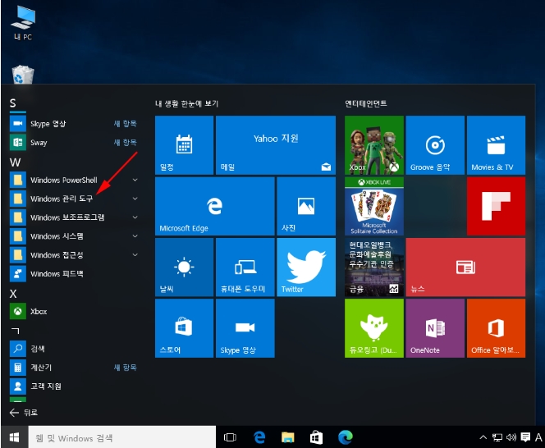
Task: Click the 엔터테인먼트 group title
Action: coord(366,103)
